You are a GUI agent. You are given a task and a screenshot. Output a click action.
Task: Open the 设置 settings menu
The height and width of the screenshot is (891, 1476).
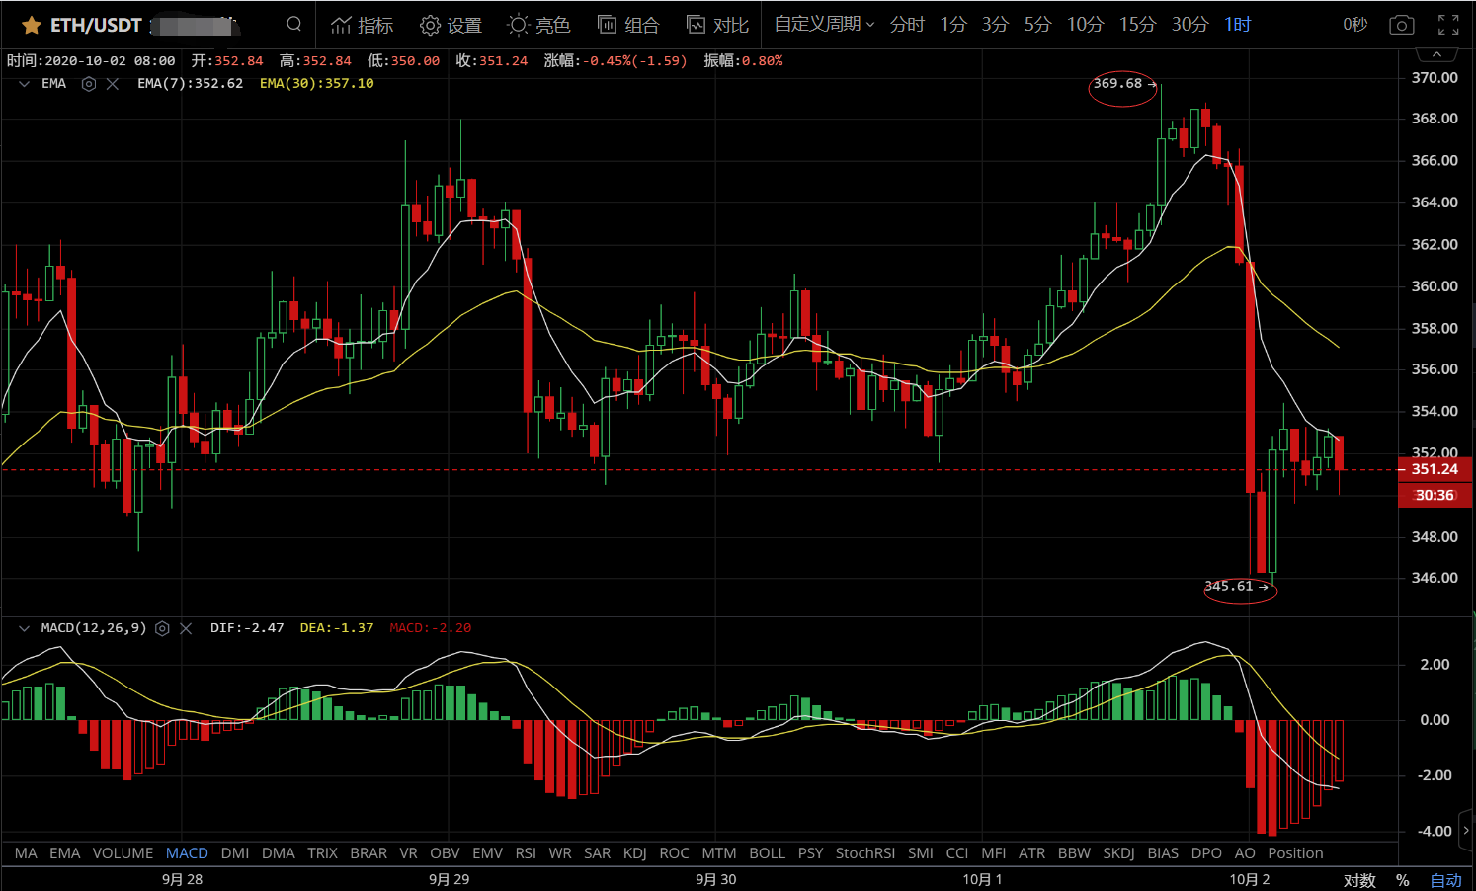point(451,25)
